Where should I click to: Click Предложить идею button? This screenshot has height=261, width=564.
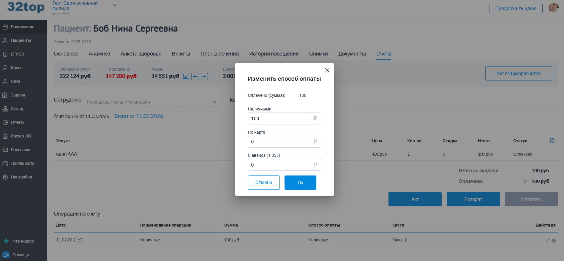coord(516,8)
